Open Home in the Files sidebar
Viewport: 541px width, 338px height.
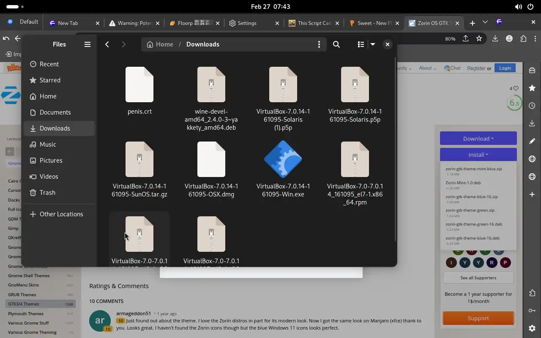point(59,96)
